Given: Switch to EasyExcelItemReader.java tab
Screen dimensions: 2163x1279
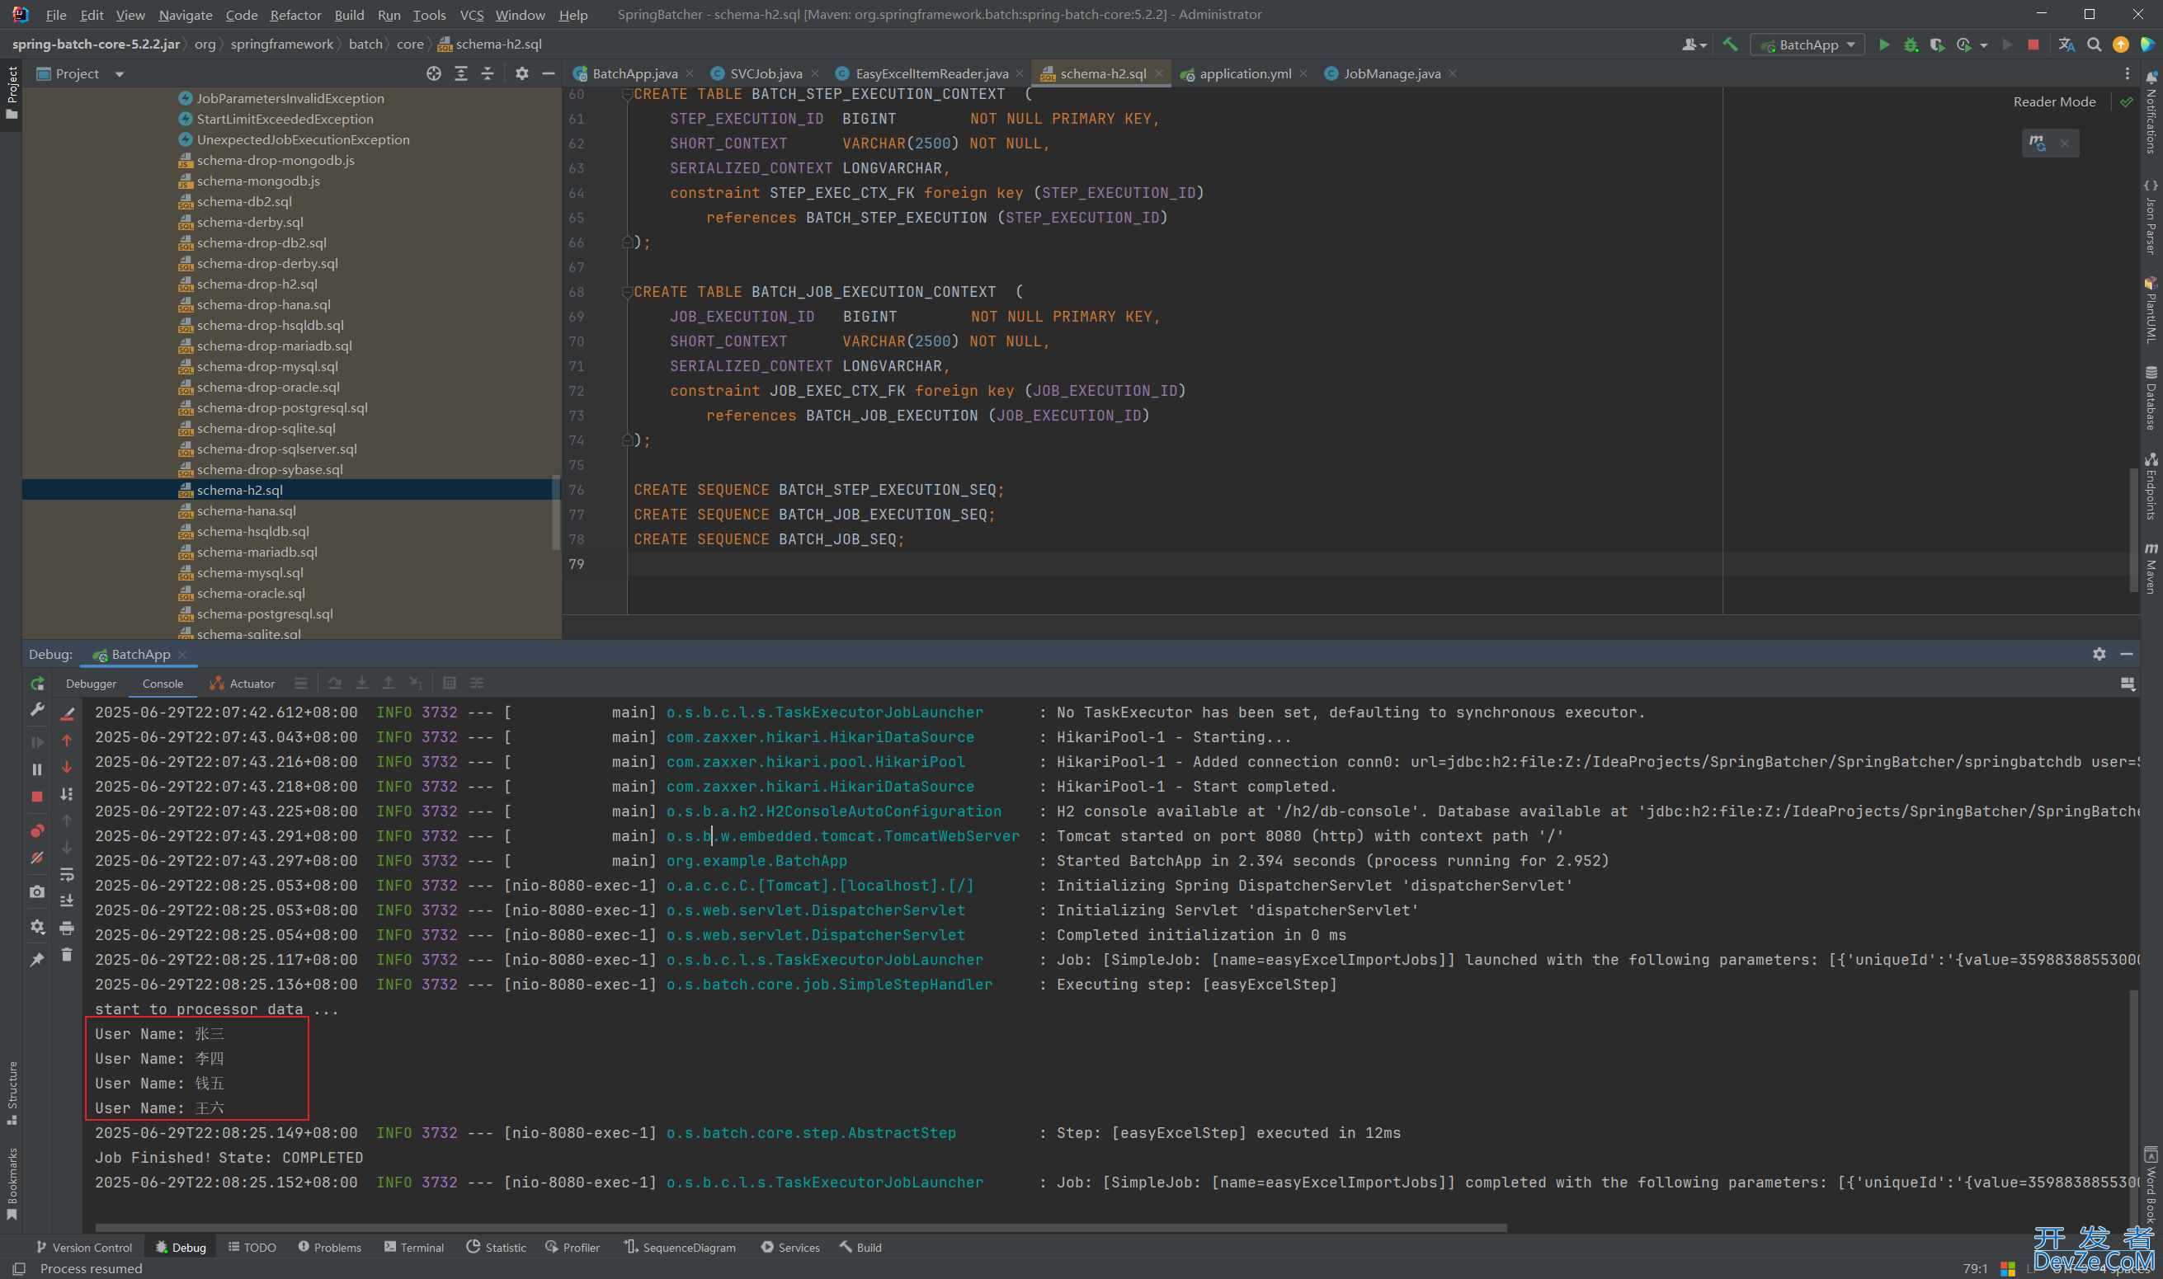Looking at the screenshot, I should click(931, 74).
